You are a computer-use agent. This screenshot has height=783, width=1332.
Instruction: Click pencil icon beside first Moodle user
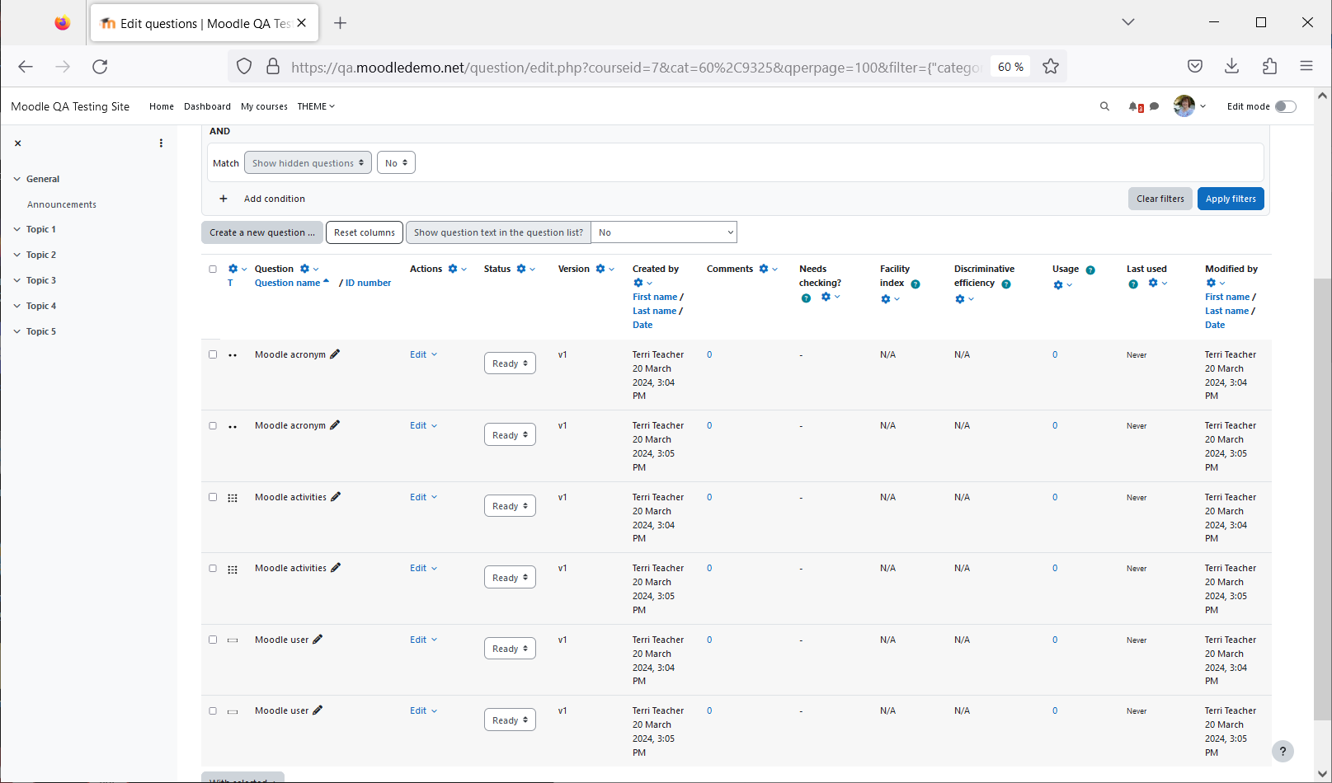click(318, 640)
